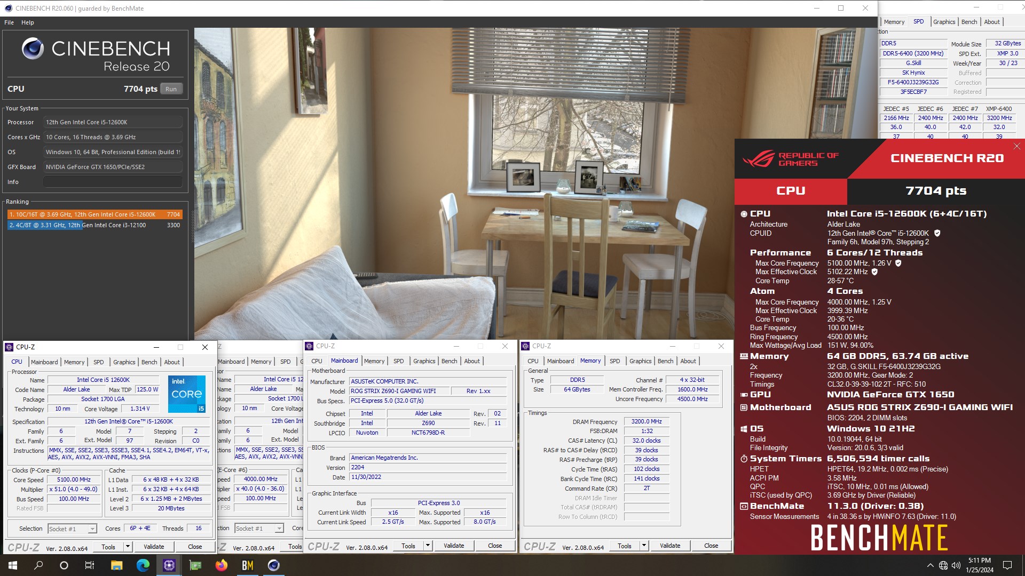Click the CPU-Z title icon of Mainboard window
The image size is (1025, 576).
tap(309, 346)
